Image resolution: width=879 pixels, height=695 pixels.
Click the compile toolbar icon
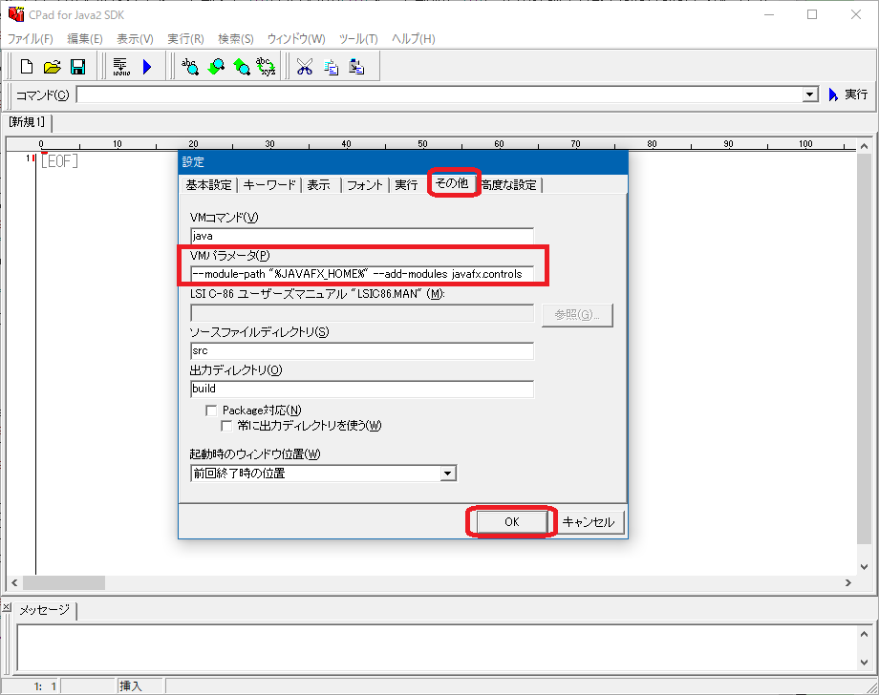(121, 67)
